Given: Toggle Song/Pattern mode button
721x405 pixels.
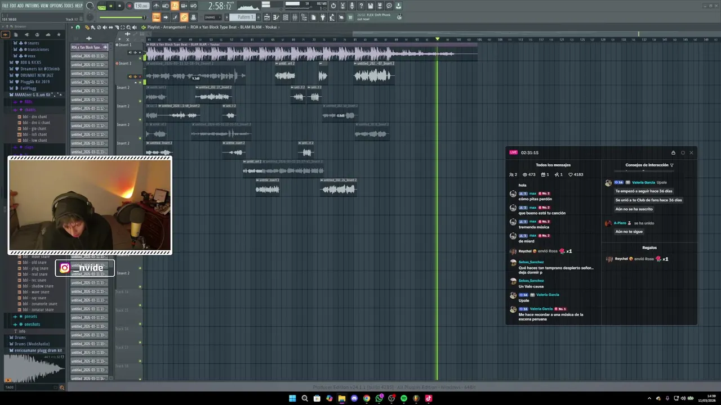Looking at the screenshot, I should (x=102, y=6).
